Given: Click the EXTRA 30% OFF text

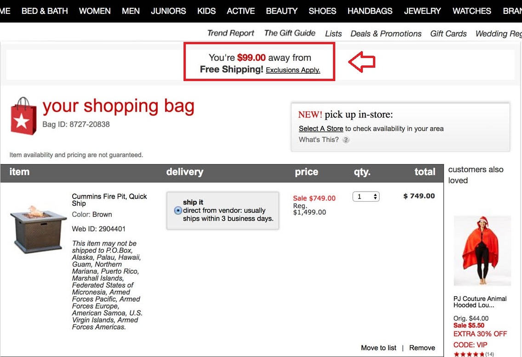Looking at the screenshot, I should [480, 334].
